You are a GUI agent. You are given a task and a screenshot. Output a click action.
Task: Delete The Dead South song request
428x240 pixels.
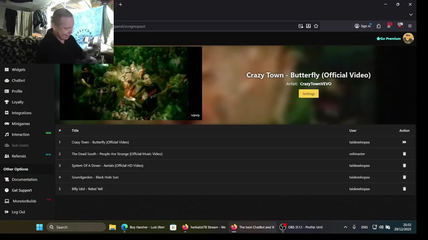pyautogui.click(x=404, y=154)
